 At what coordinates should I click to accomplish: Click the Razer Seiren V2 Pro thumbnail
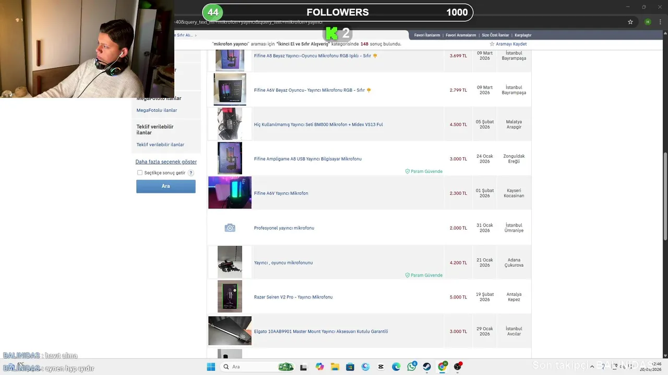click(230, 296)
